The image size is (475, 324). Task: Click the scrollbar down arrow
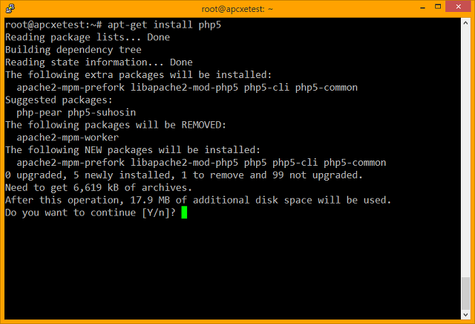coord(465,315)
